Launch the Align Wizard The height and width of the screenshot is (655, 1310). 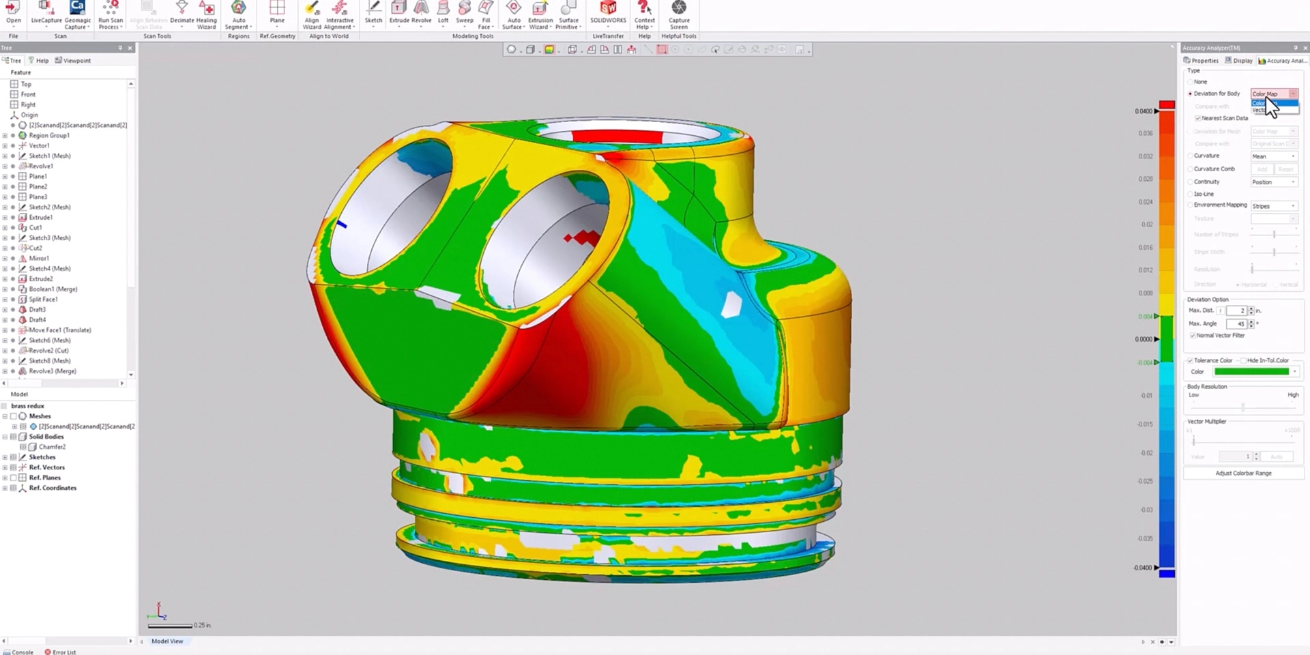[x=312, y=15]
